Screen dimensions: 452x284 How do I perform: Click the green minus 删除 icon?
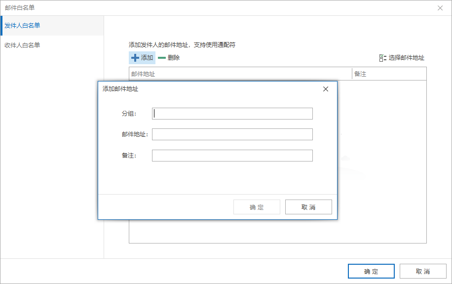point(162,58)
